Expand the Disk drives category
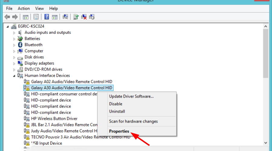 pyautogui.click(x=14, y=57)
